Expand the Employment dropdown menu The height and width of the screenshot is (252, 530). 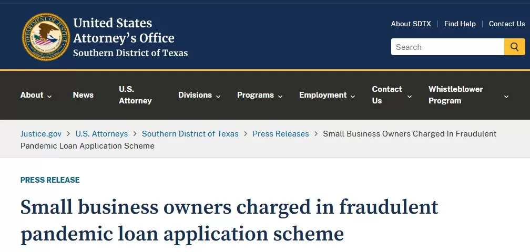pyautogui.click(x=327, y=95)
